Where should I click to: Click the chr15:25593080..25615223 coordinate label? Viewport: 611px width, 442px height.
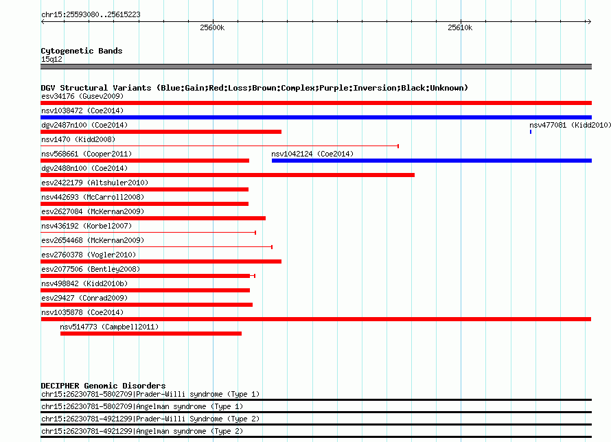pyautogui.click(x=91, y=15)
